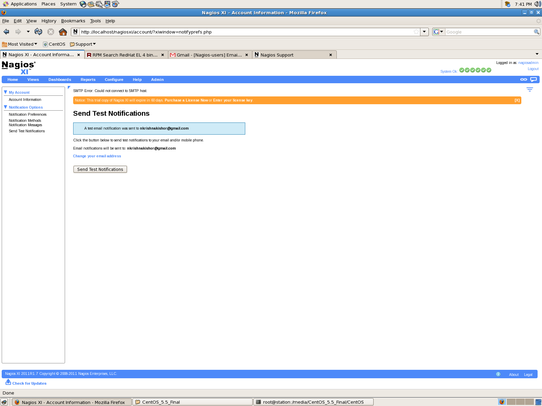Click the Send Test Notifications button
This screenshot has height=406, width=542.
tap(100, 169)
